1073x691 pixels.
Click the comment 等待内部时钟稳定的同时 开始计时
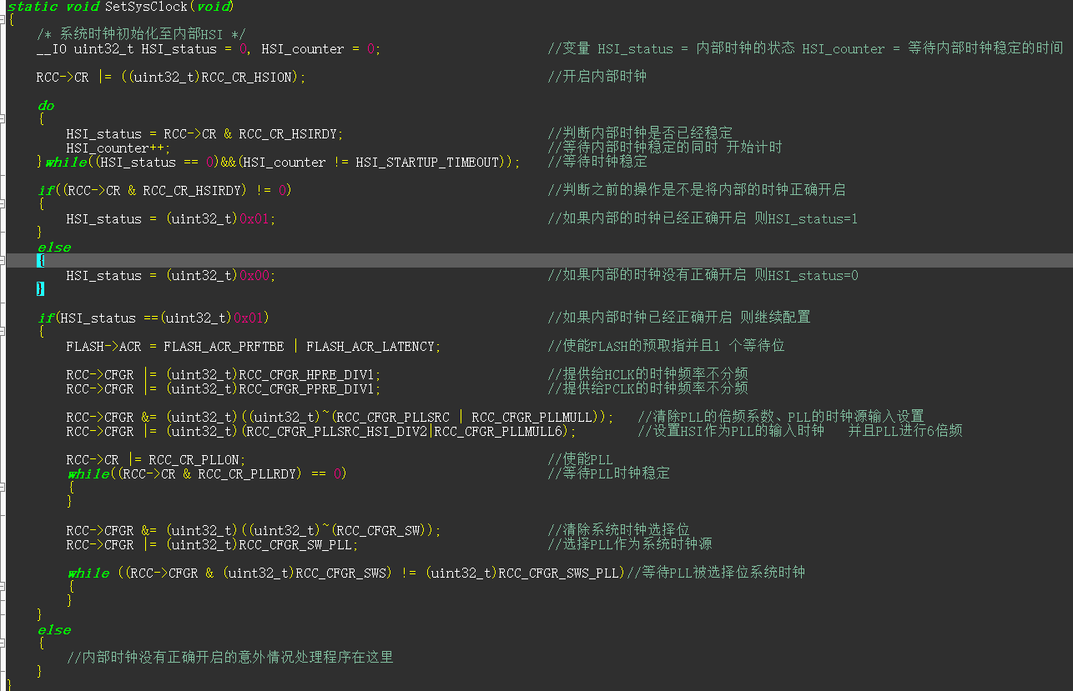tap(665, 148)
